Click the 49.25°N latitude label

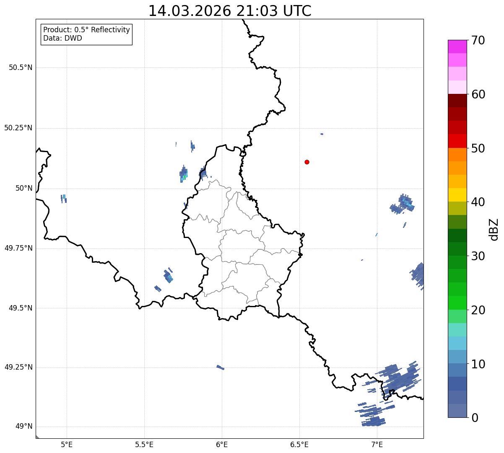point(18,367)
